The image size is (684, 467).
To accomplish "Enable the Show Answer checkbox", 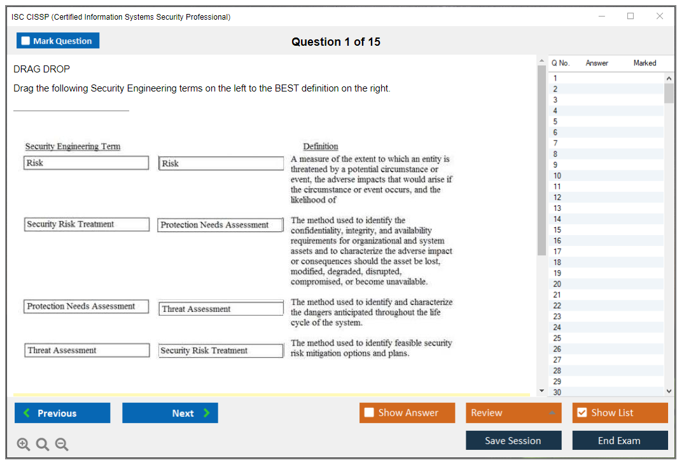I will click(370, 413).
